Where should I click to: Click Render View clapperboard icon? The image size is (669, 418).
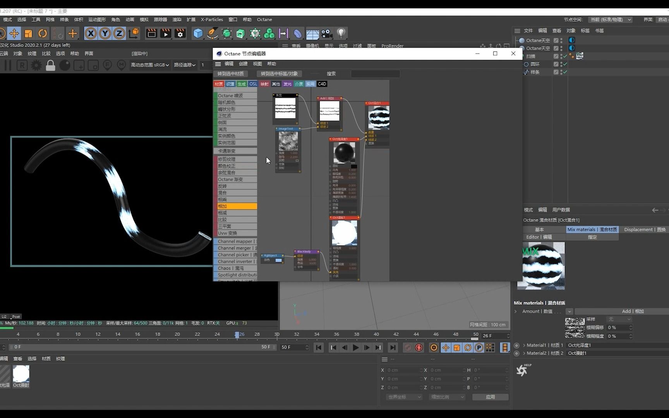(x=151, y=34)
